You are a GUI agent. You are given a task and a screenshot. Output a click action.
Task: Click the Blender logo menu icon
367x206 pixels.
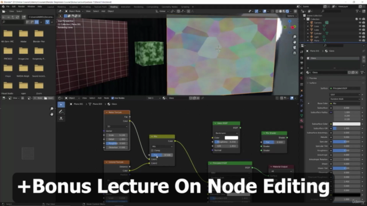tap(3, 6)
